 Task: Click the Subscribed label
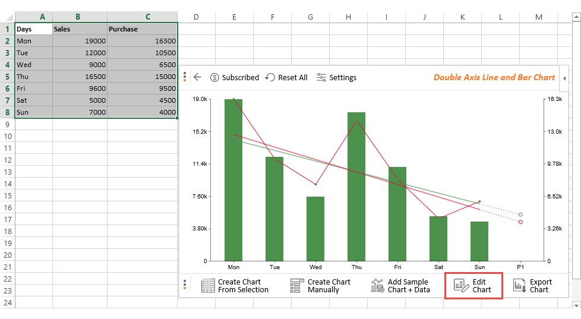tap(240, 77)
